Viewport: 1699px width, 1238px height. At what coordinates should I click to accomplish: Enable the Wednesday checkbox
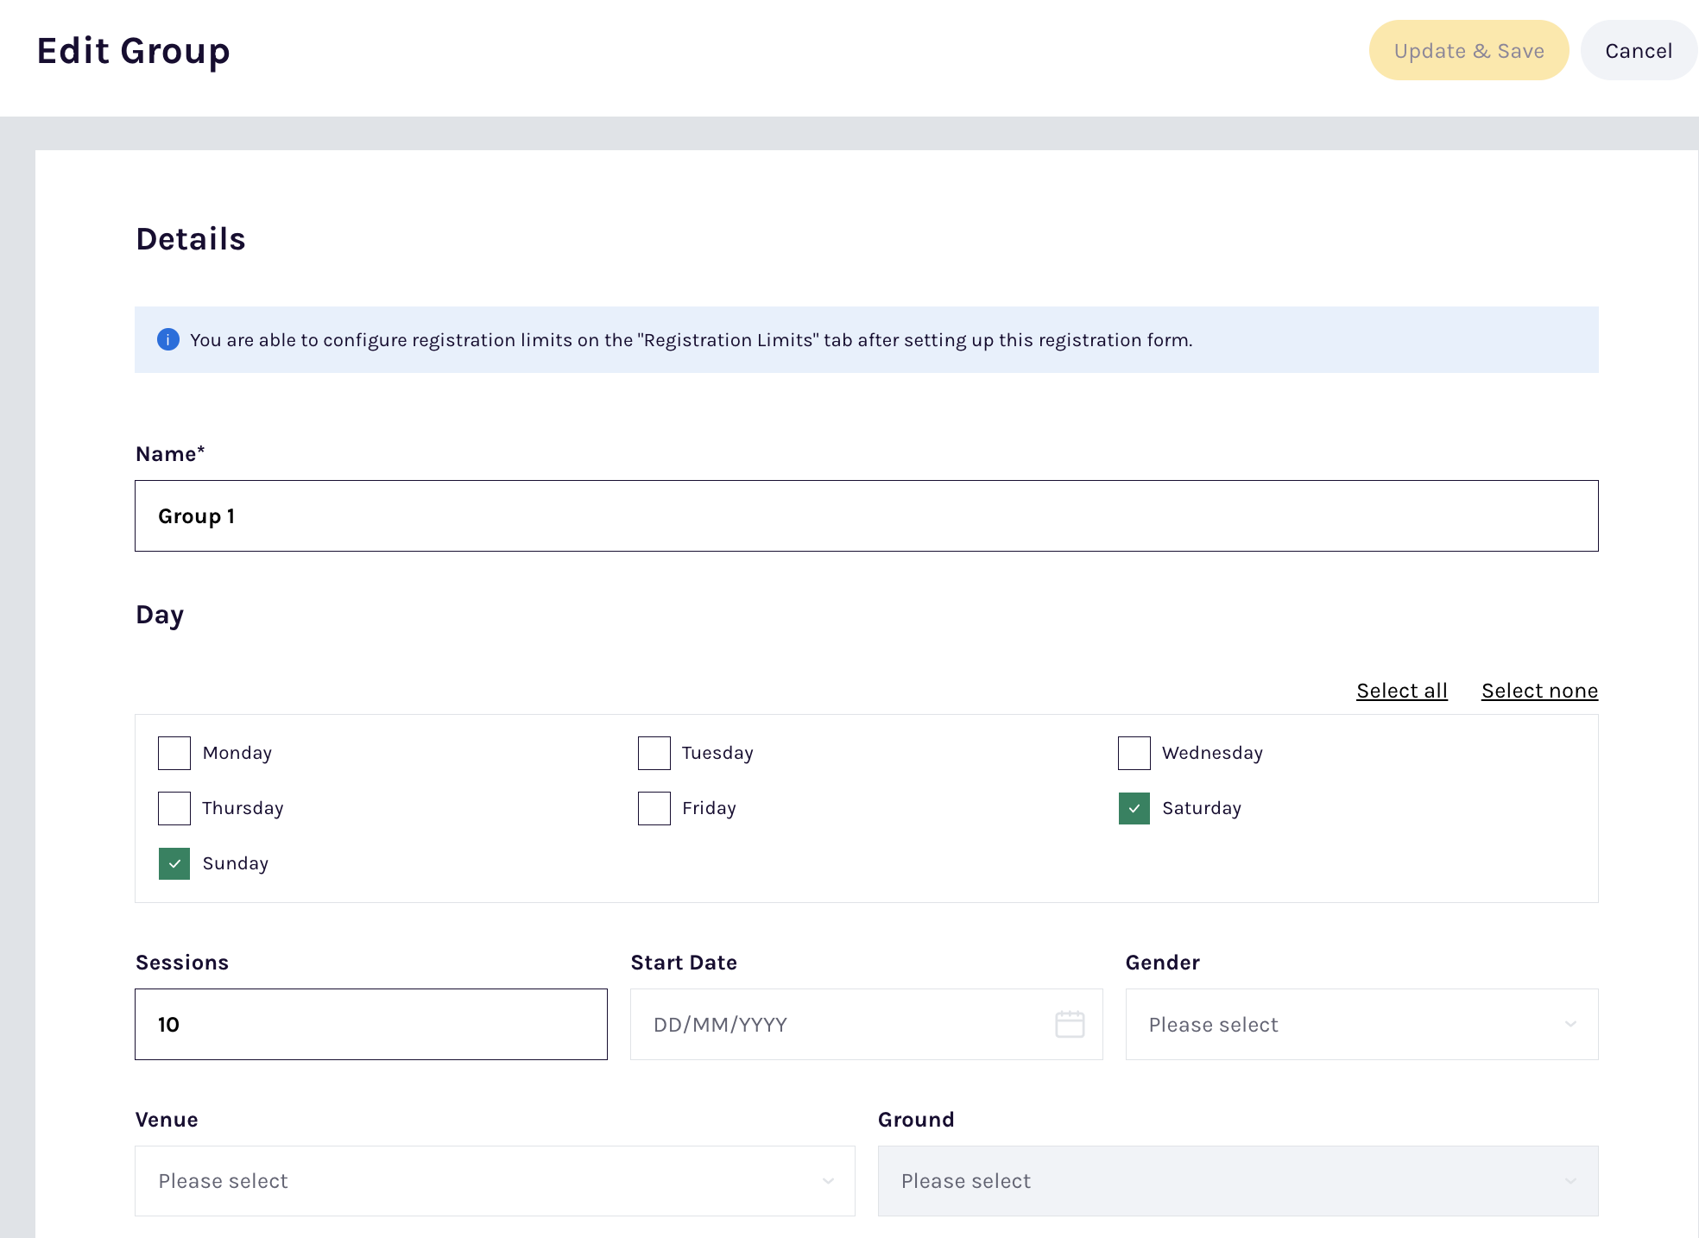1134,753
